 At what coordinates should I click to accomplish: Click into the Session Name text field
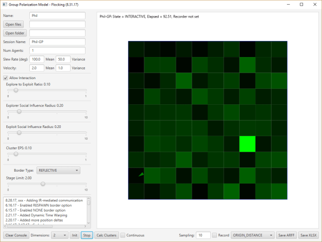(57, 42)
